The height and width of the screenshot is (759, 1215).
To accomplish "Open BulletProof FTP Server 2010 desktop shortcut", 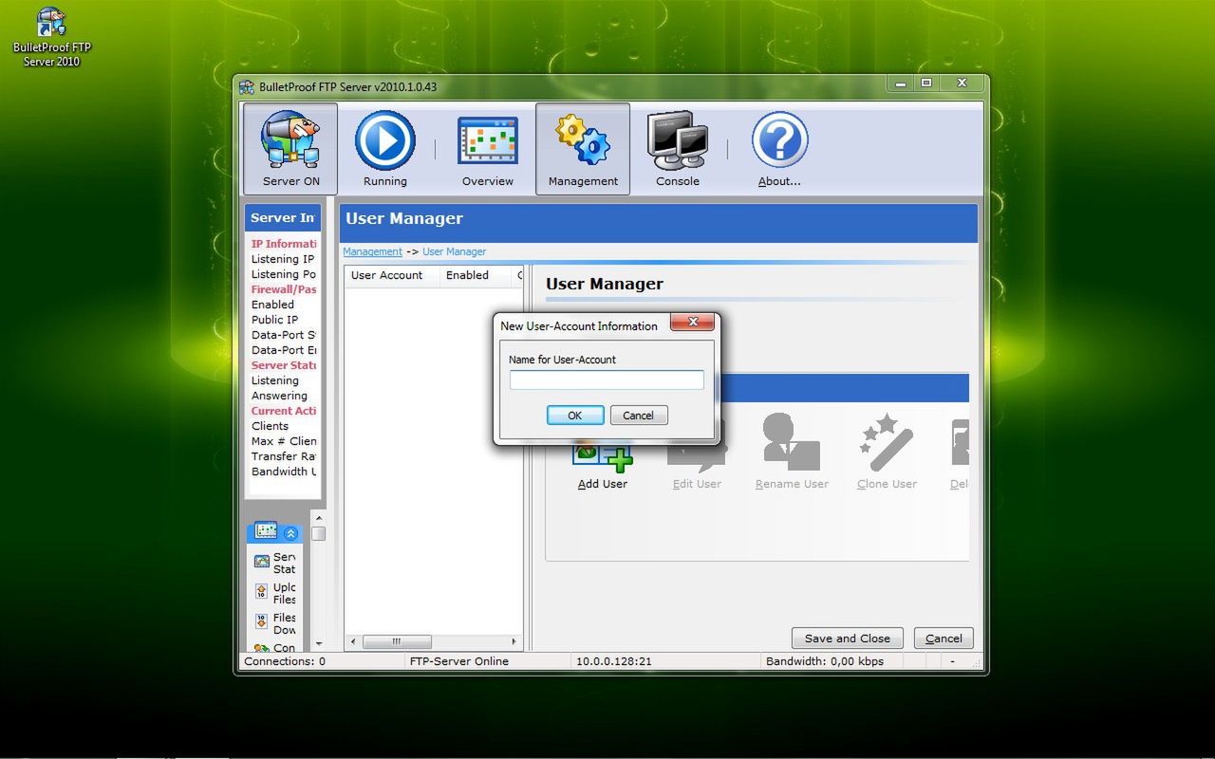I will 51,38.
